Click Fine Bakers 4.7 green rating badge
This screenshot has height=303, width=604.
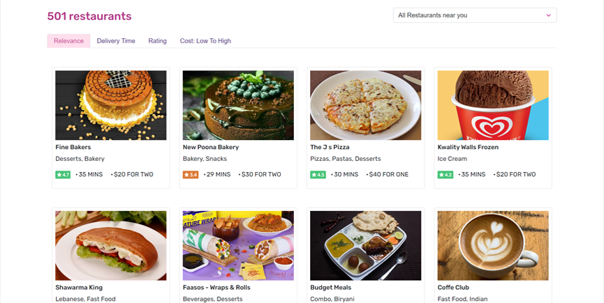click(x=63, y=175)
